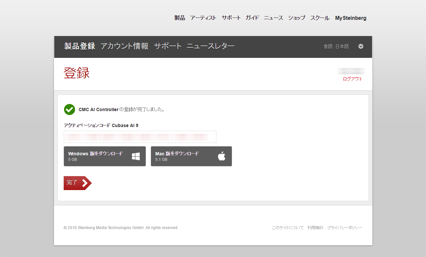The height and width of the screenshot is (257, 426).
Task: Open the ニュース navigation item
Action: pyautogui.click(x=273, y=18)
